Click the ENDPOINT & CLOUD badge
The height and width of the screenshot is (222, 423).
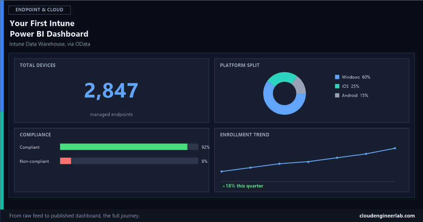coord(40,10)
